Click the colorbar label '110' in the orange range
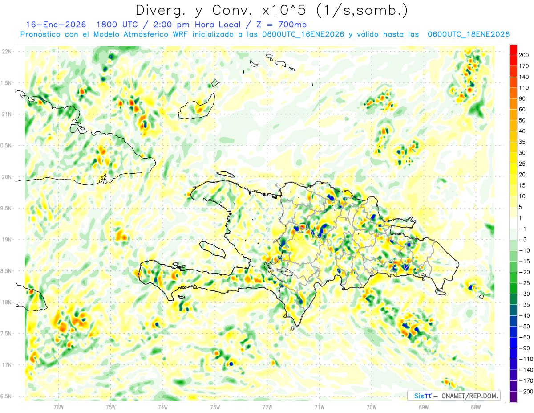Viewport: 534px width, 413px height. pyautogui.click(x=524, y=88)
